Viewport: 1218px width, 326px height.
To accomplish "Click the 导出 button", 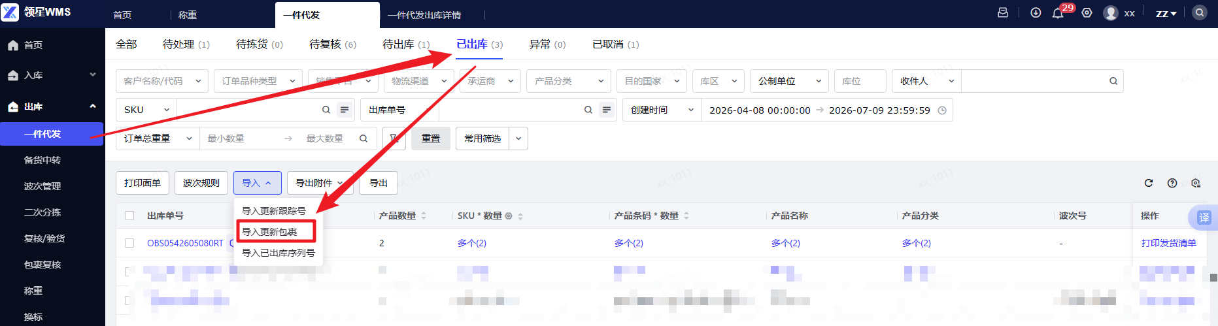I will tap(379, 183).
